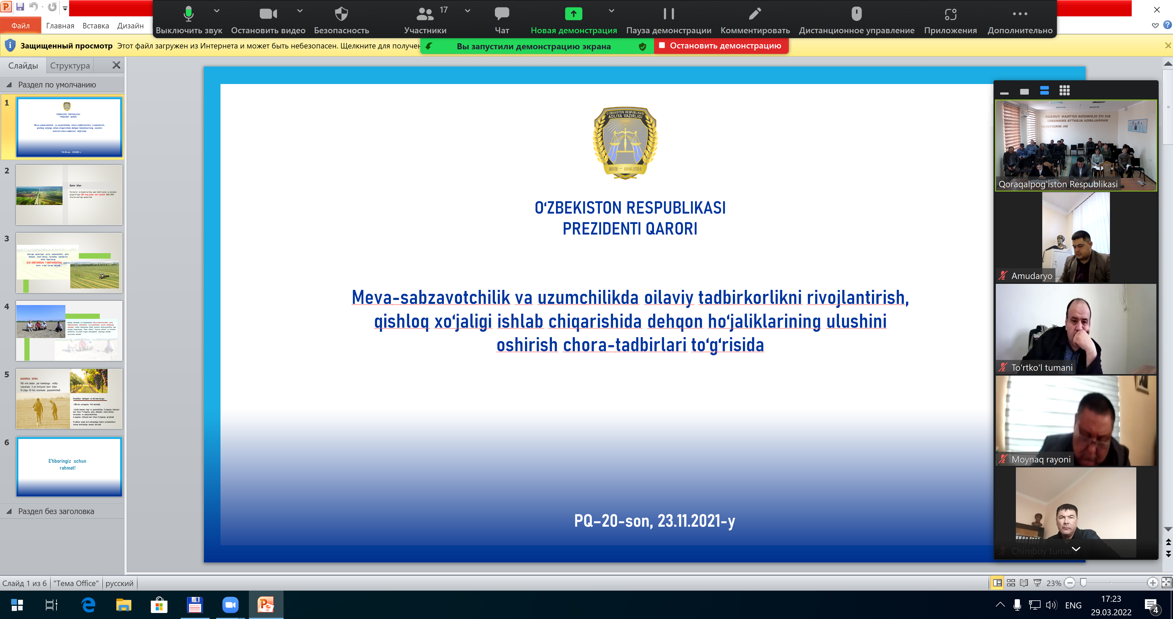Pause sharing with Пауза демонстрации
This screenshot has width=1173, height=619.
[x=668, y=20]
